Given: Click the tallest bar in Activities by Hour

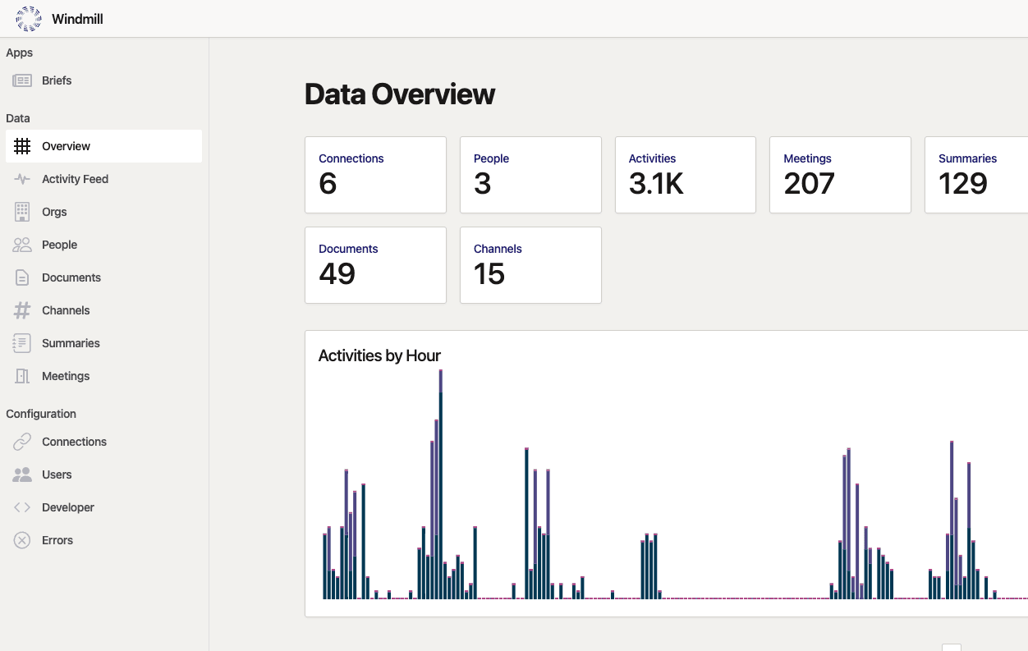Looking at the screenshot, I should coord(441,484).
